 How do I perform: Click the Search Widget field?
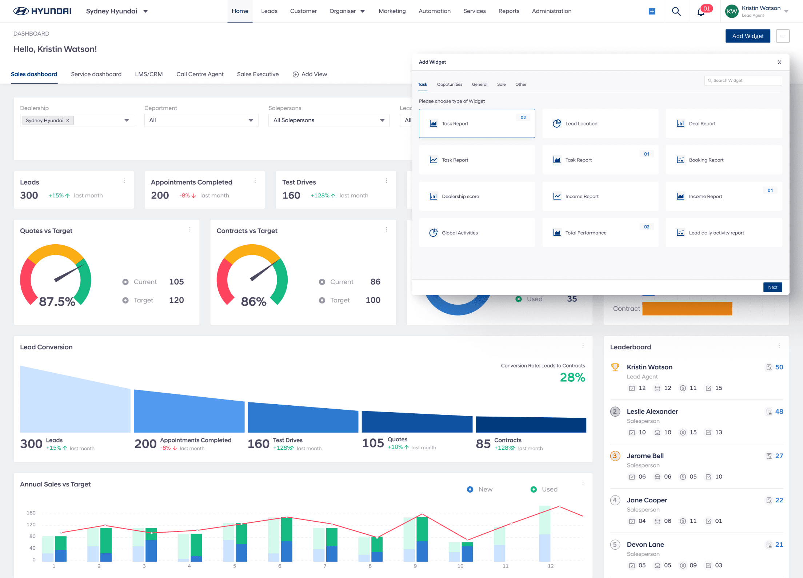point(743,80)
